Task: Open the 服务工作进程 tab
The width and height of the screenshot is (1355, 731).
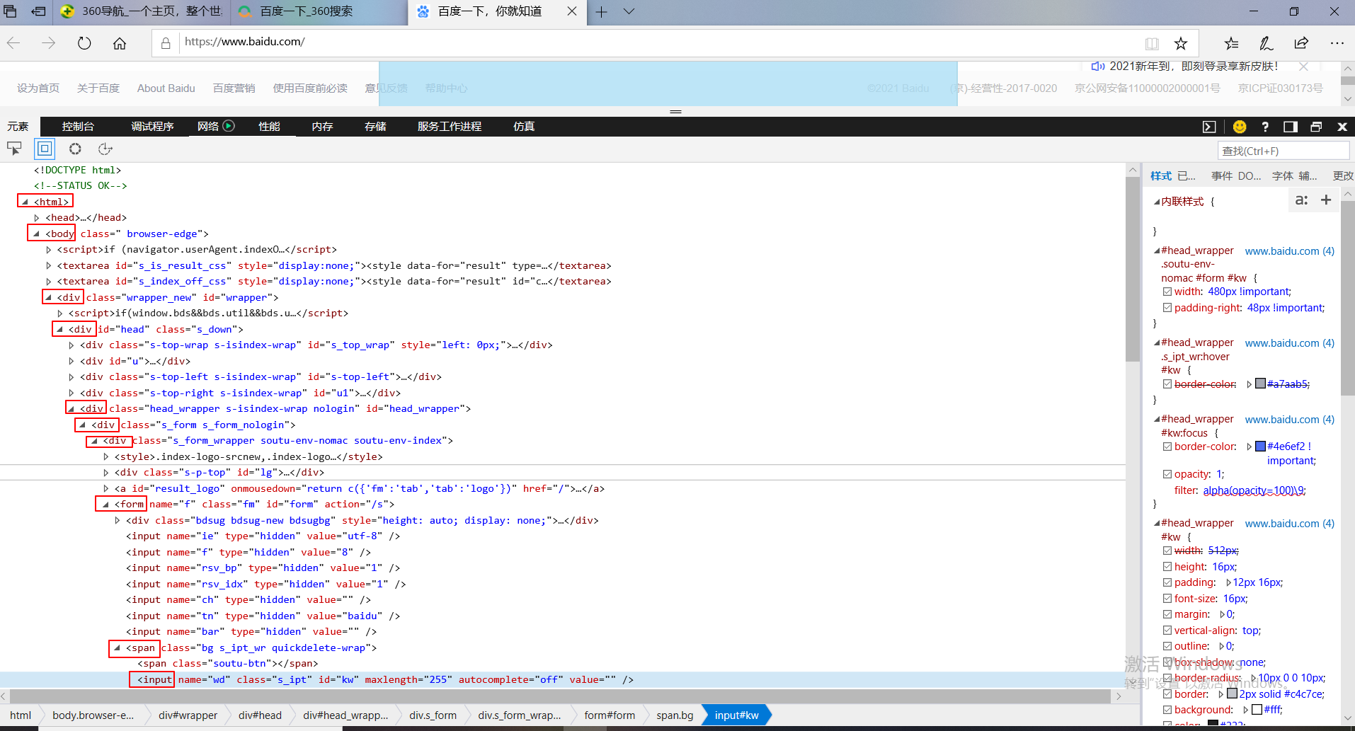Action: pos(450,127)
